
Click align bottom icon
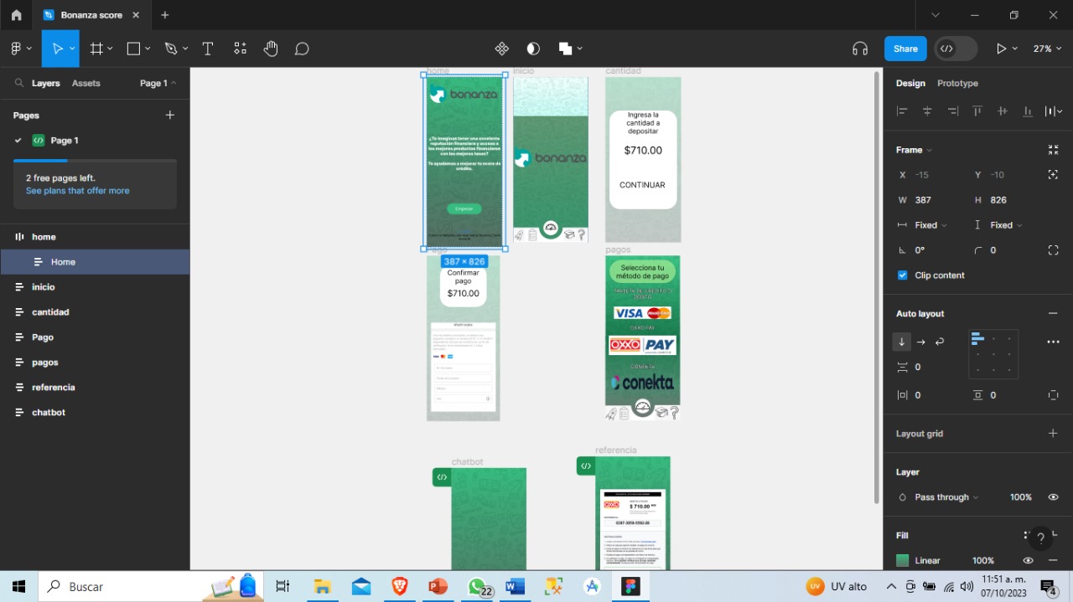coord(1028,111)
